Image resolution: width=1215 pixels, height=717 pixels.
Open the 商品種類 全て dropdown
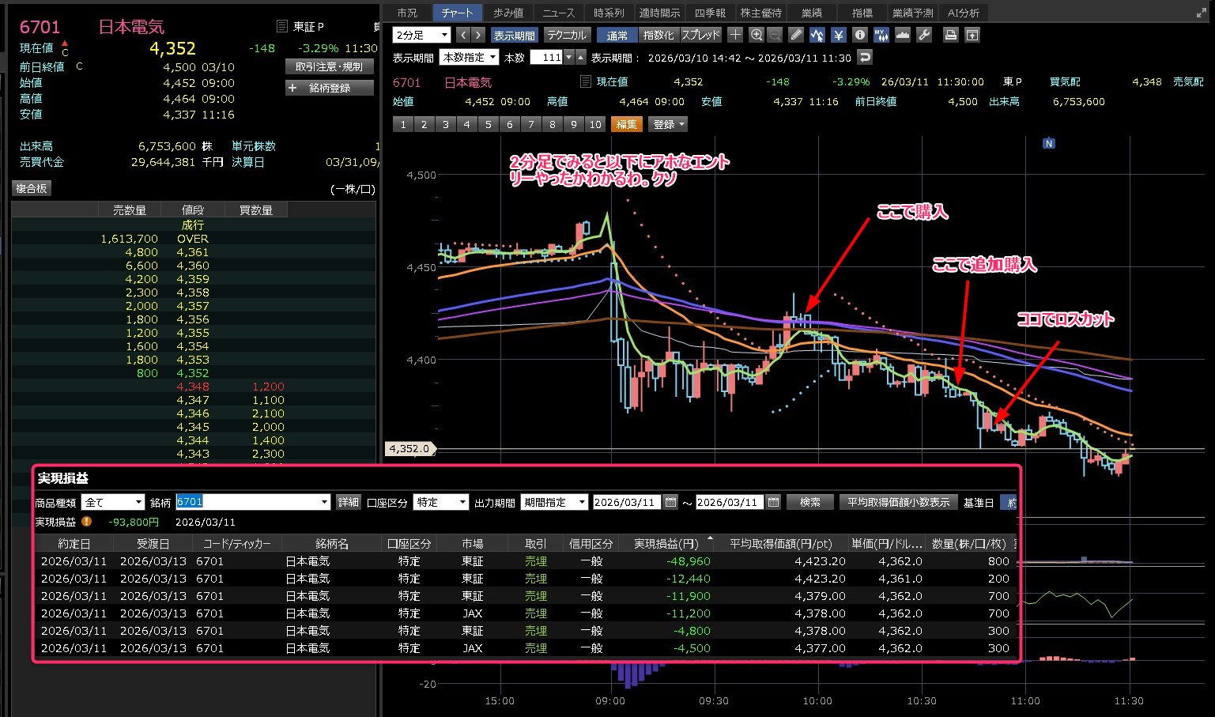point(113,502)
